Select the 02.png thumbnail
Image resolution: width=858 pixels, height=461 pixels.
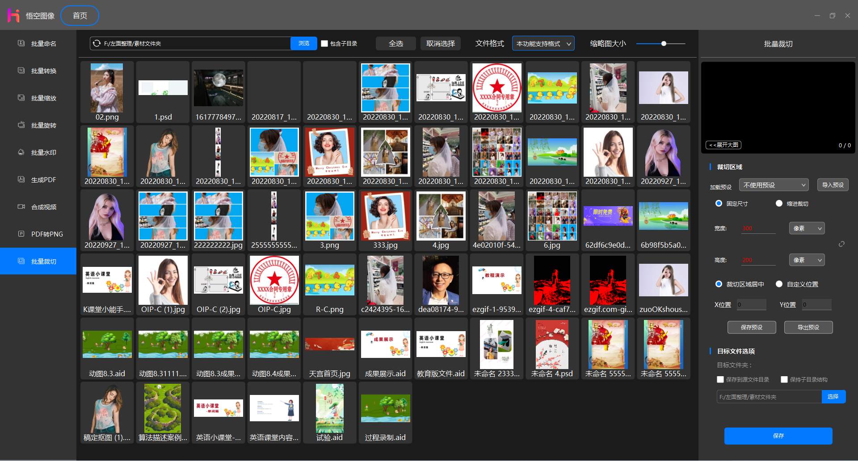coord(107,92)
